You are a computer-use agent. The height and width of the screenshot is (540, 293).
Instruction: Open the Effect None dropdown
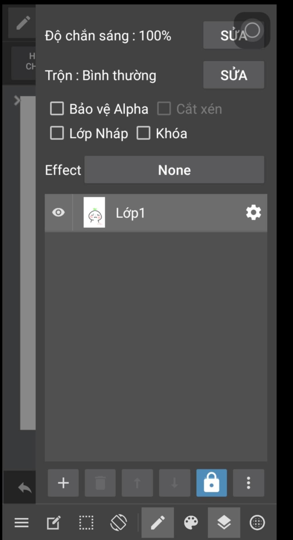click(174, 170)
